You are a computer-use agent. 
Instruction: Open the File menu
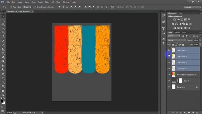click(x=8, y=2)
